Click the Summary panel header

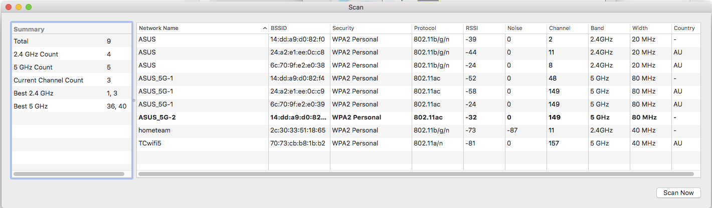(x=70, y=29)
